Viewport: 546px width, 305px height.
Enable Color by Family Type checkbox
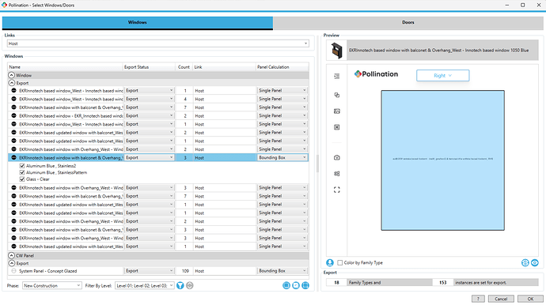pyautogui.click(x=339, y=263)
